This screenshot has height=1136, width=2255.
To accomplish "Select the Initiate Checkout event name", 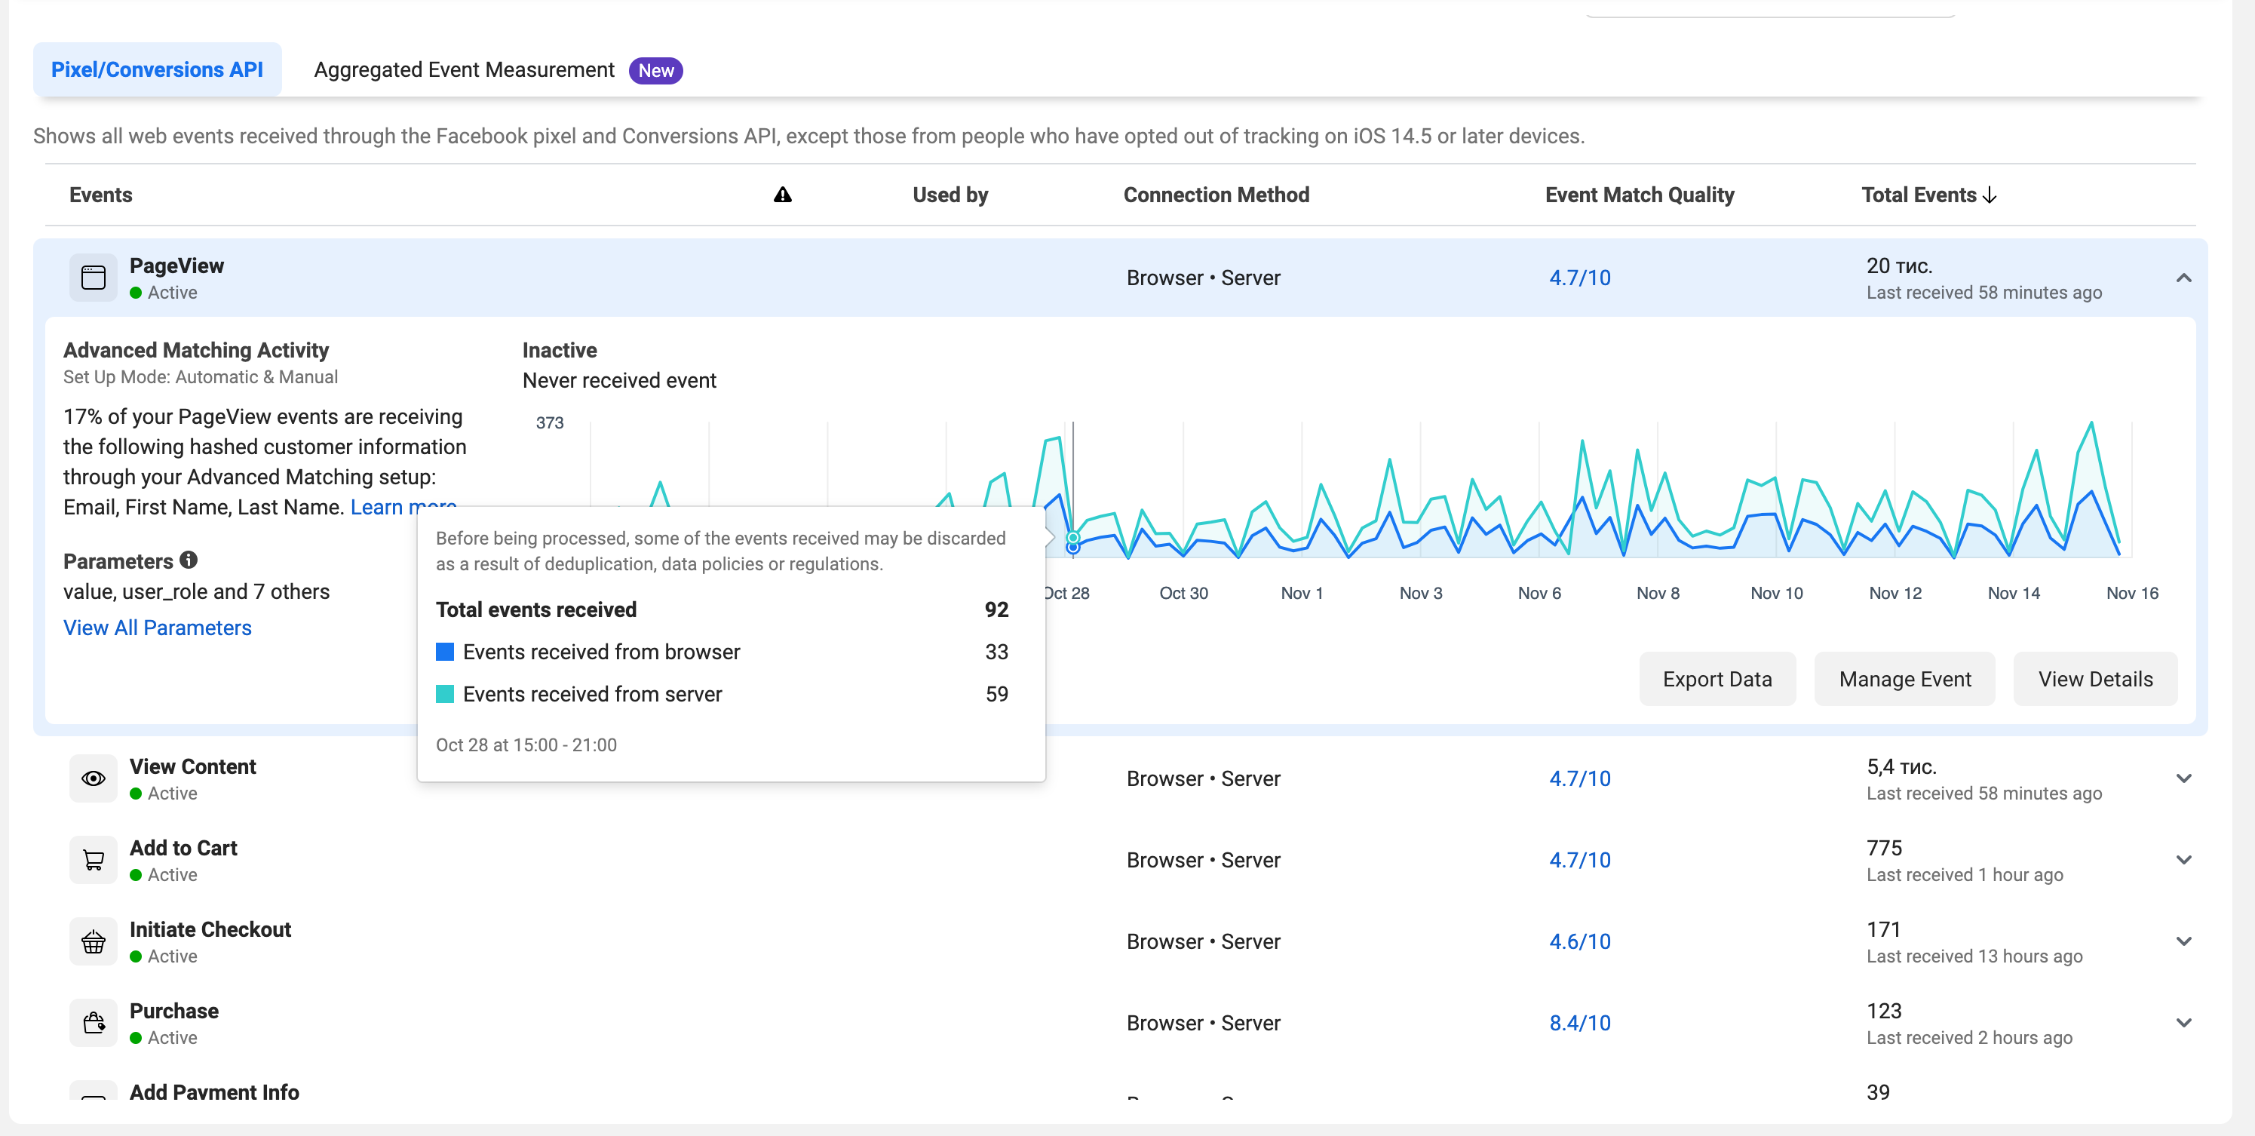I will (210, 929).
